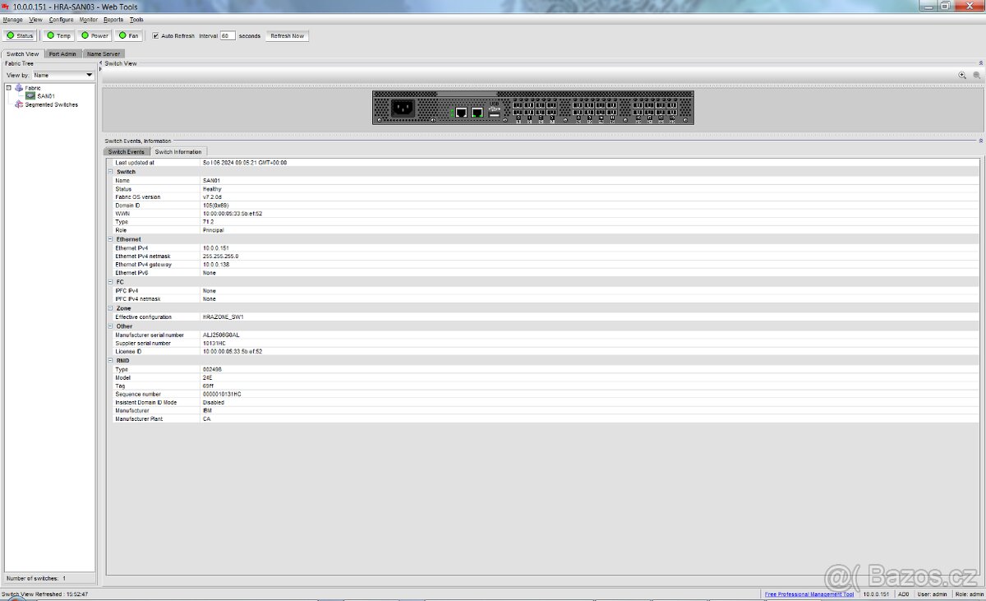
Task: Collapse the Fabric tree node
Action: click(9, 87)
